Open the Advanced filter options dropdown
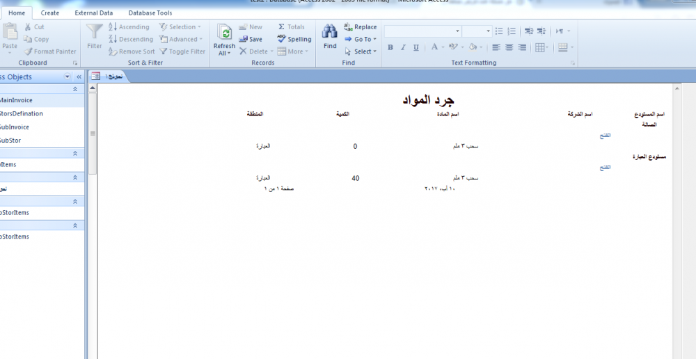The image size is (696, 359). click(181, 39)
